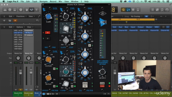Click the UAD-2 logo in plugin footer

click(44, 94)
